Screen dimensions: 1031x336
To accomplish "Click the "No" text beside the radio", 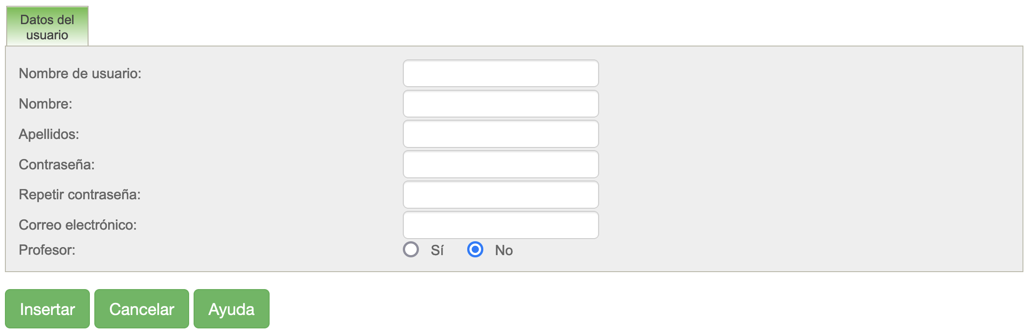I will pyautogui.click(x=503, y=250).
